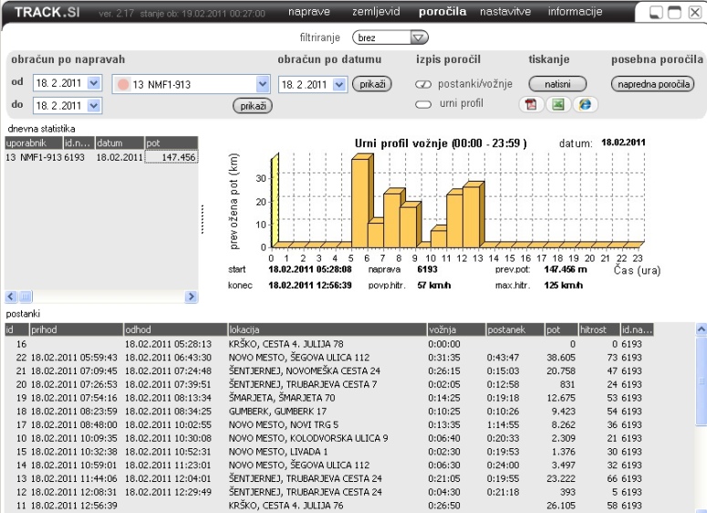Click the postanki vertical scrollbar thumb
707x513 pixels.
(702, 381)
